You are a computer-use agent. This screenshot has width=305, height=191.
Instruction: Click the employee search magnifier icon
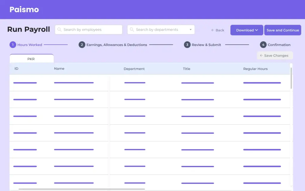pyautogui.click(x=59, y=29)
